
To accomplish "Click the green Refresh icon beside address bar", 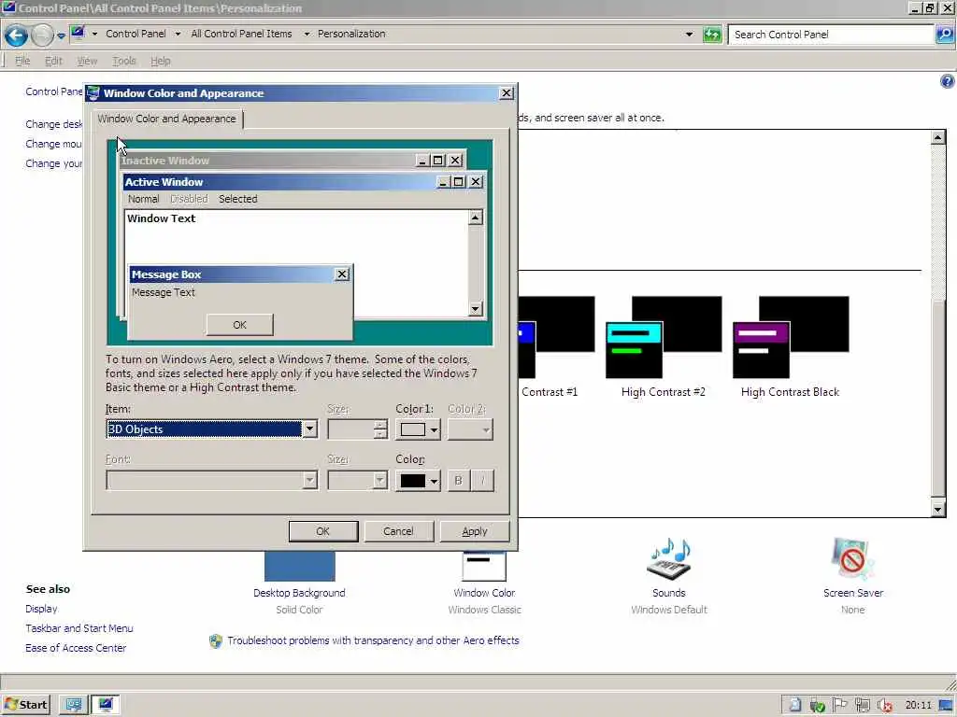I will [x=711, y=35].
